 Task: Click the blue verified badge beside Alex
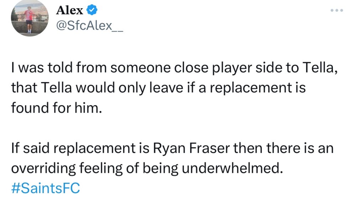[92, 11]
